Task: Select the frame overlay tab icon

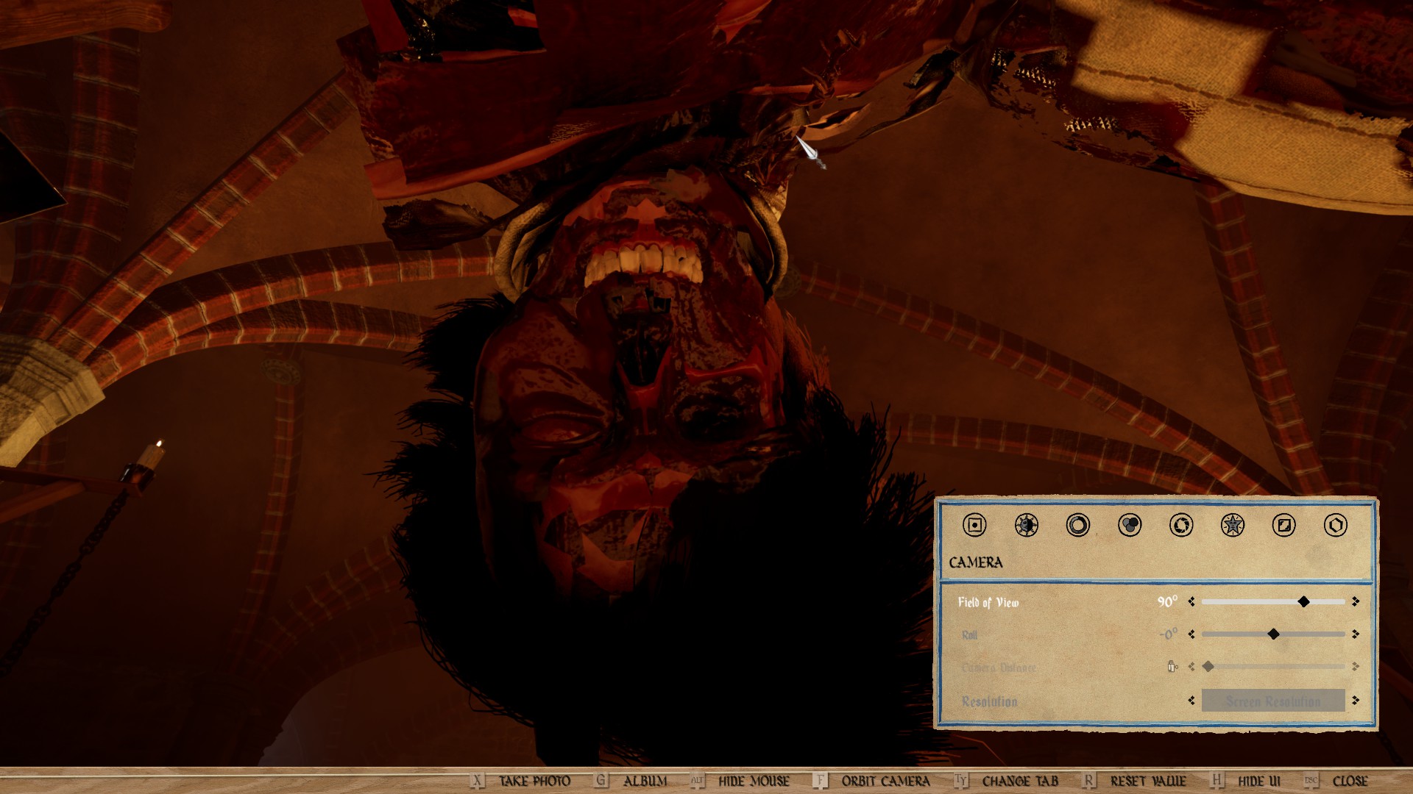Action: [x=1283, y=525]
